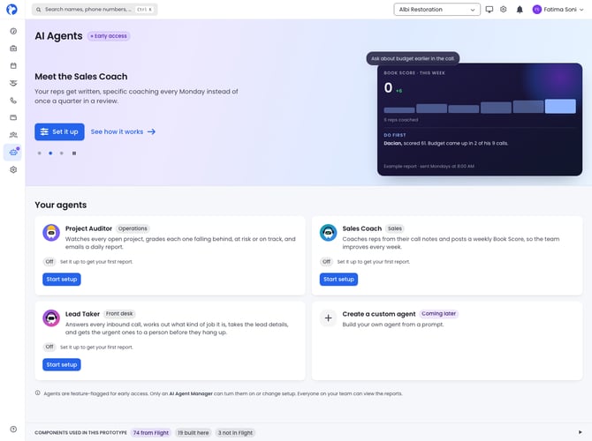Viewport: 592px width, 441px height.
Task: Click the Your agents heading
Action: click(x=61, y=205)
